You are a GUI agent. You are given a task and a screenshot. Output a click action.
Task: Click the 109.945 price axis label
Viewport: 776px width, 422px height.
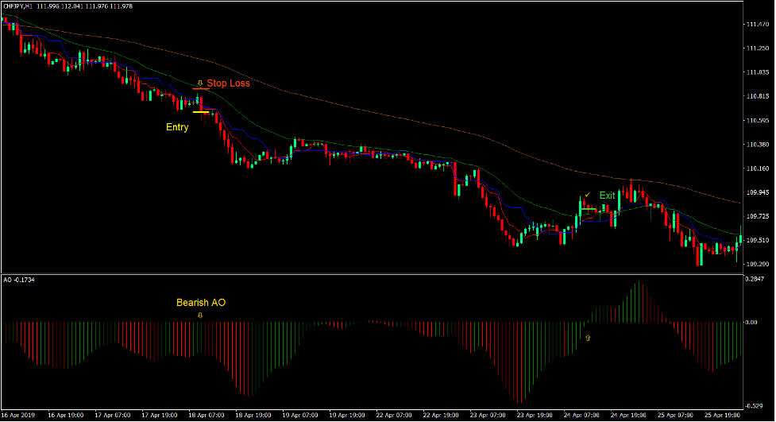pyautogui.click(x=758, y=192)
